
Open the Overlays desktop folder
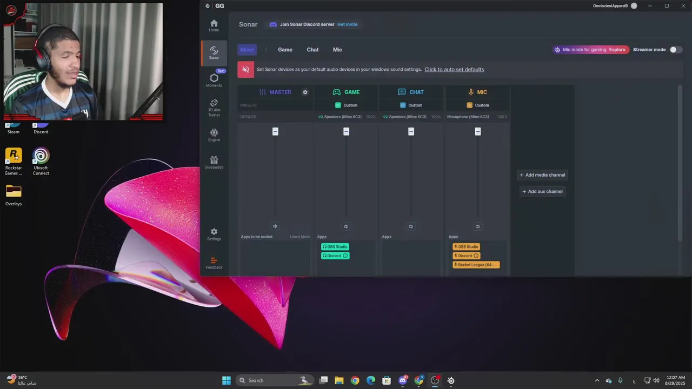tap(14, 195)
